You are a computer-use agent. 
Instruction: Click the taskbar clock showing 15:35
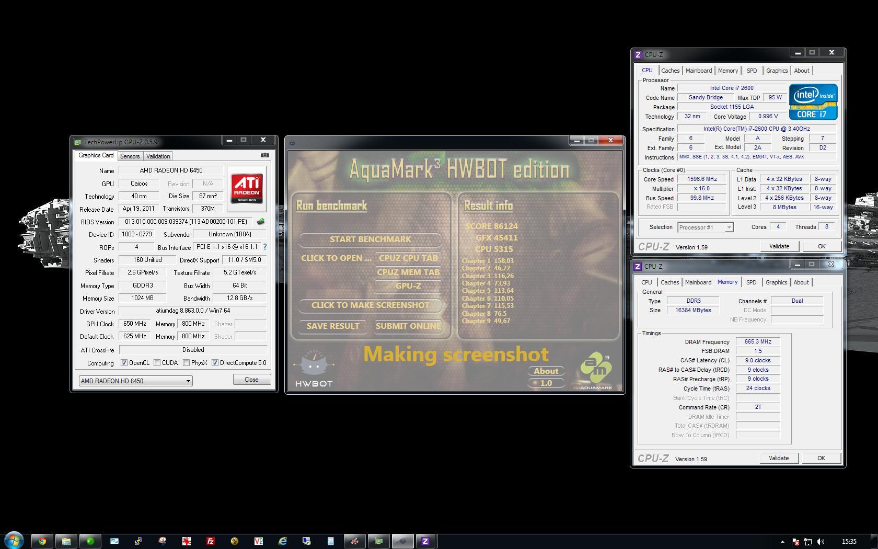coord(849,541)
